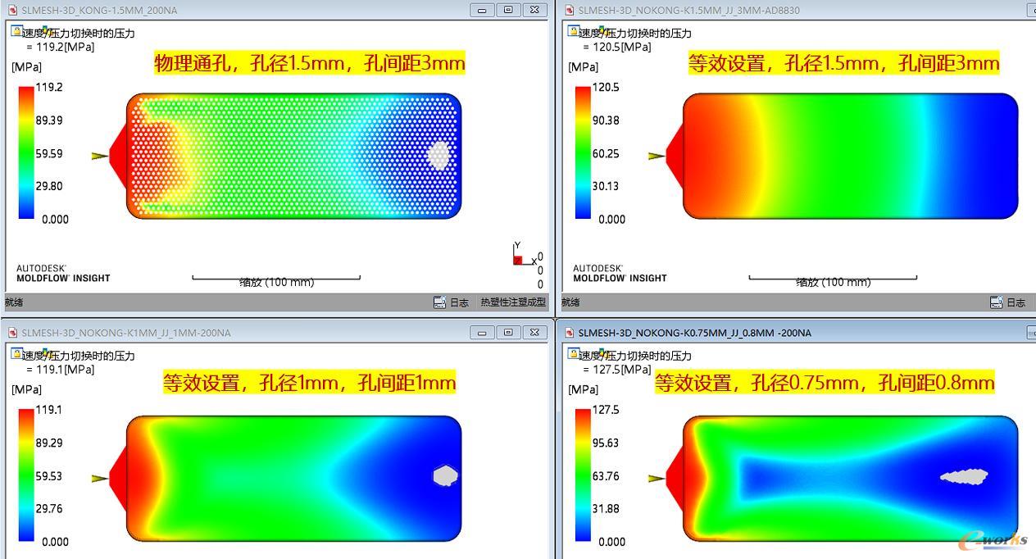Click legend value 90.38 in the K1.5MM_JJ_3MM window
This screenshot has width=1036, height=559.
606,120
